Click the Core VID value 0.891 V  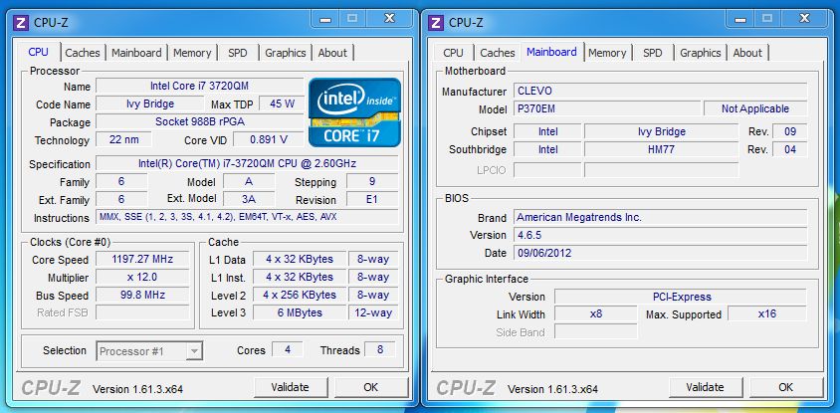pyautogui.click(x=269, y=139)
